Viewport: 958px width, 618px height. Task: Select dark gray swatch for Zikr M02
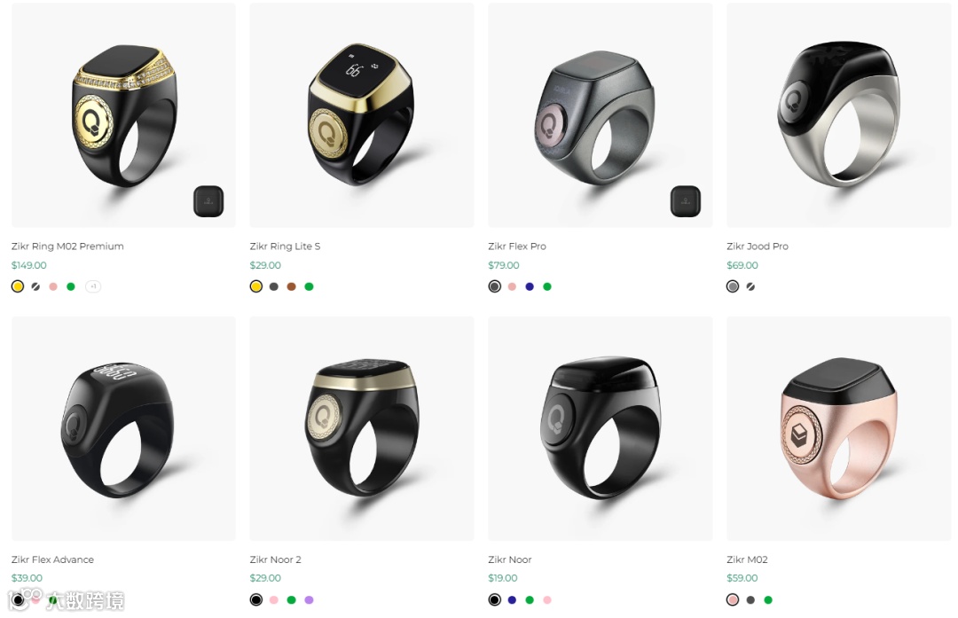tap(750, 599)
